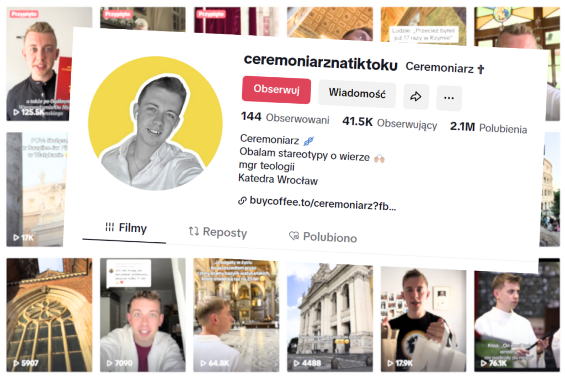Play the basilica interior video with 64.8K views
The image size is (565, 377).
click(x=236, y=315)
